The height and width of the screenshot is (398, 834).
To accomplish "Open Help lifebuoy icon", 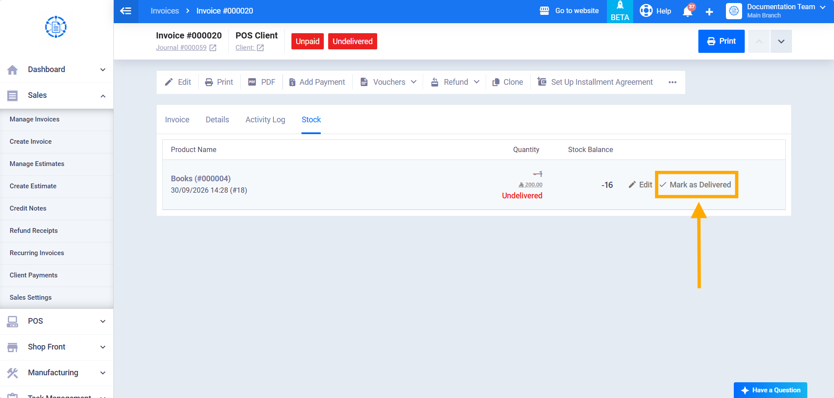I will click(x=646, y=11).
